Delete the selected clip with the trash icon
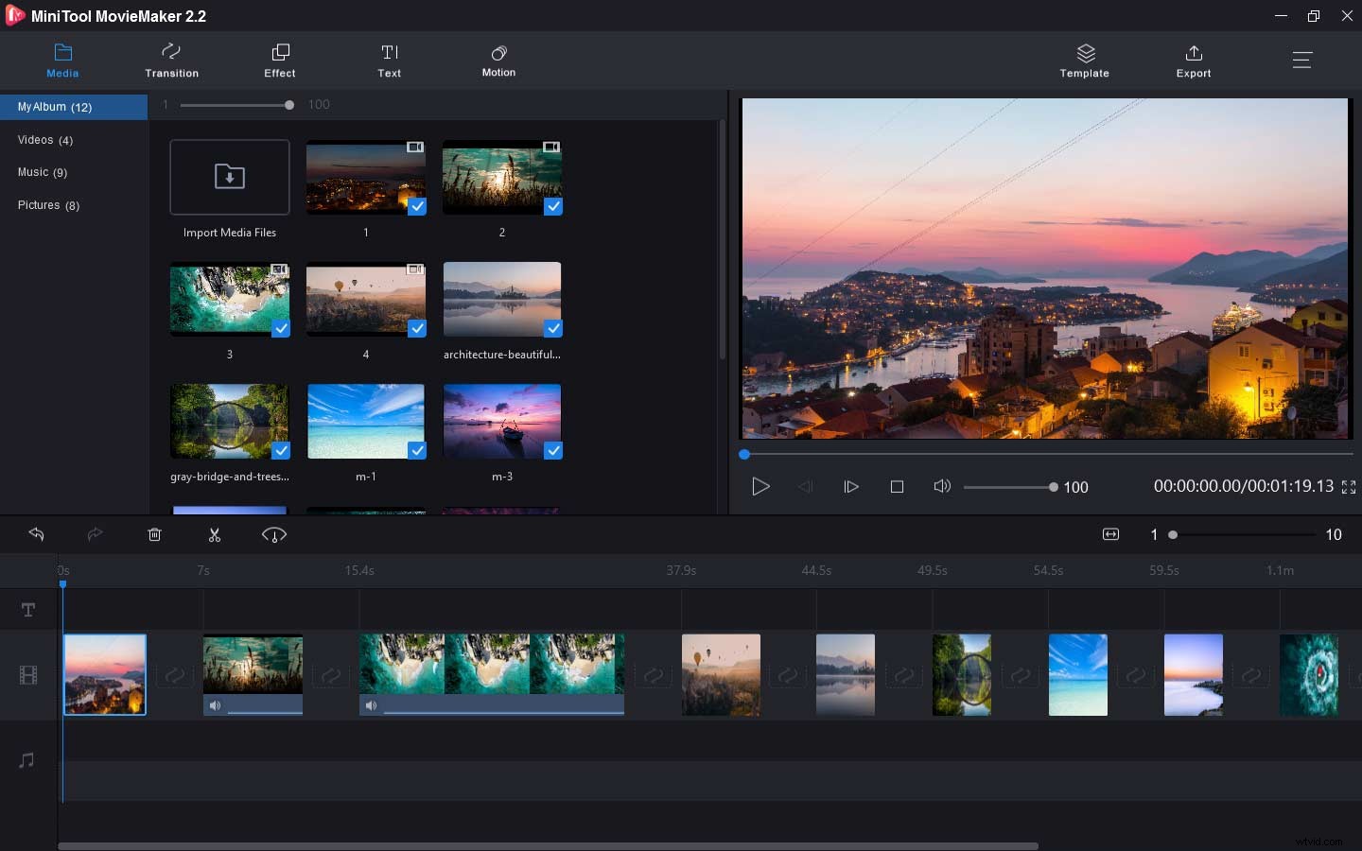This screenshot has width=1362, height=851. pos(155,535)
